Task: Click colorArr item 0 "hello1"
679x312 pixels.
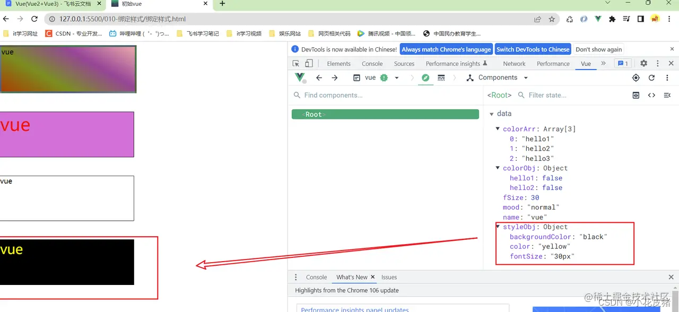Action: [x=538, y=139]
